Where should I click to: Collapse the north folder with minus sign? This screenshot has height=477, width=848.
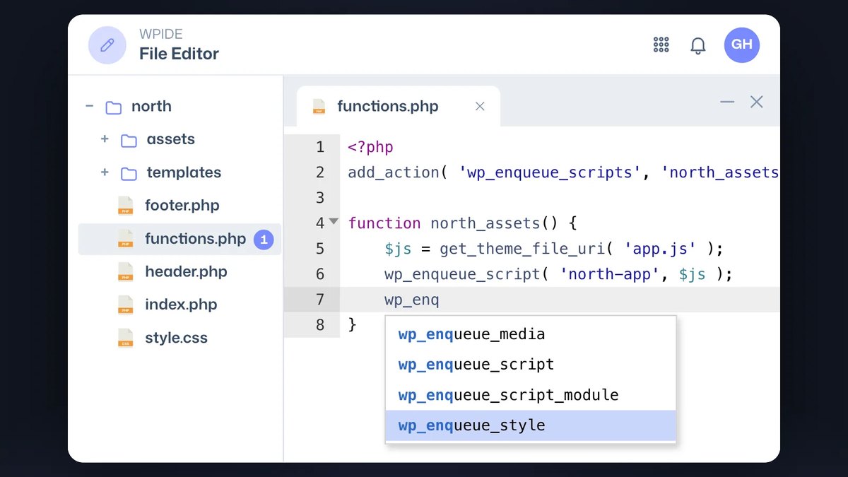89,106
